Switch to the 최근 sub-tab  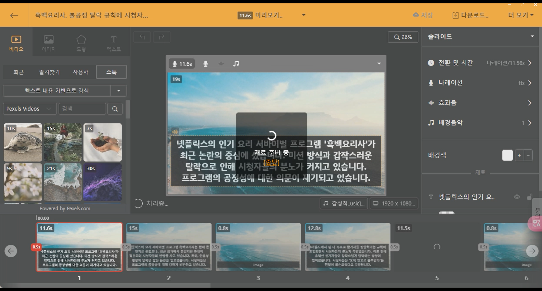pos(18,72)
